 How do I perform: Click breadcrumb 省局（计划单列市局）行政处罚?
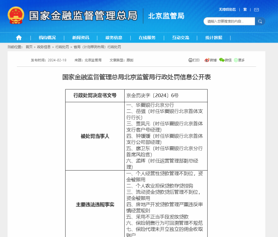pyautogui.click(x=97, y=47)
